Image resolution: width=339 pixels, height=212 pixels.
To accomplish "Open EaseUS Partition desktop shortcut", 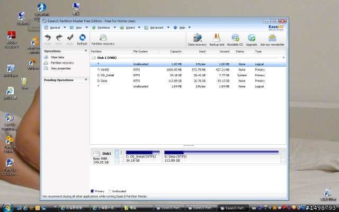I will [x=10, y=122].
